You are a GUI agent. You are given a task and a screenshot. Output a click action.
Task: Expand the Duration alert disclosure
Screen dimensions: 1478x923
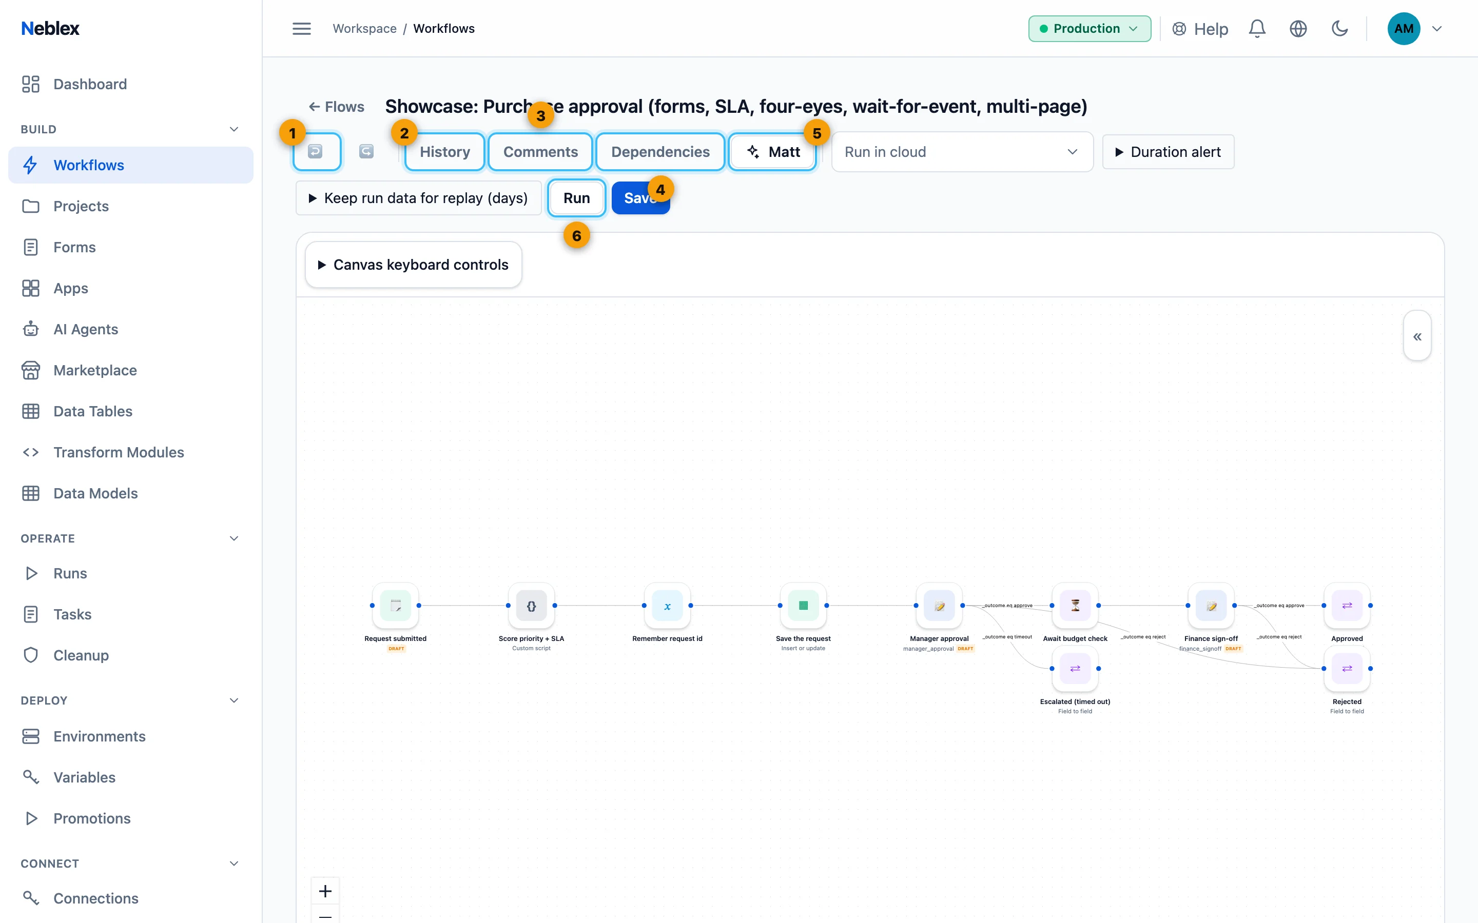tap(1168, 151)
